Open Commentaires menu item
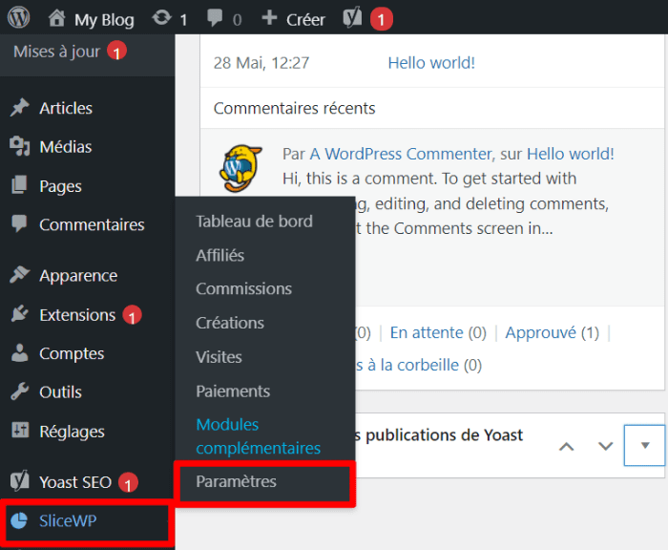 pyautogui.click(x=92, y=224)
